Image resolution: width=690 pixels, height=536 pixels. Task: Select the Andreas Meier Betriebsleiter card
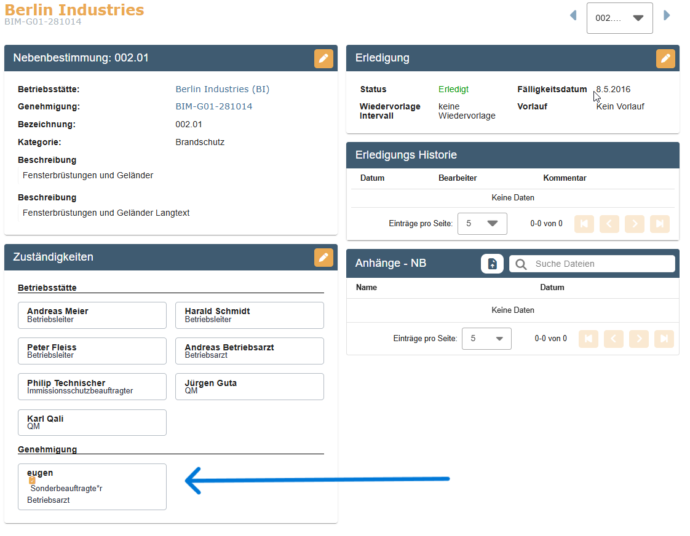click(92, 315)
